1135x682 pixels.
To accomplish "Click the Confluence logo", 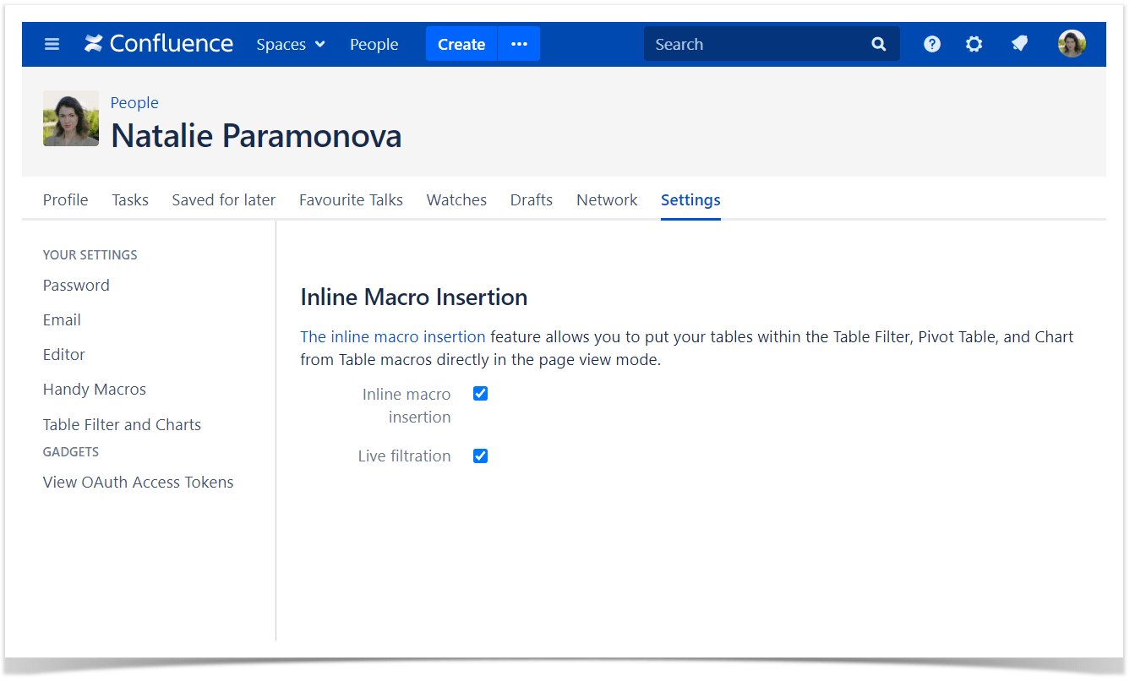I will click(x=159, y=44).
